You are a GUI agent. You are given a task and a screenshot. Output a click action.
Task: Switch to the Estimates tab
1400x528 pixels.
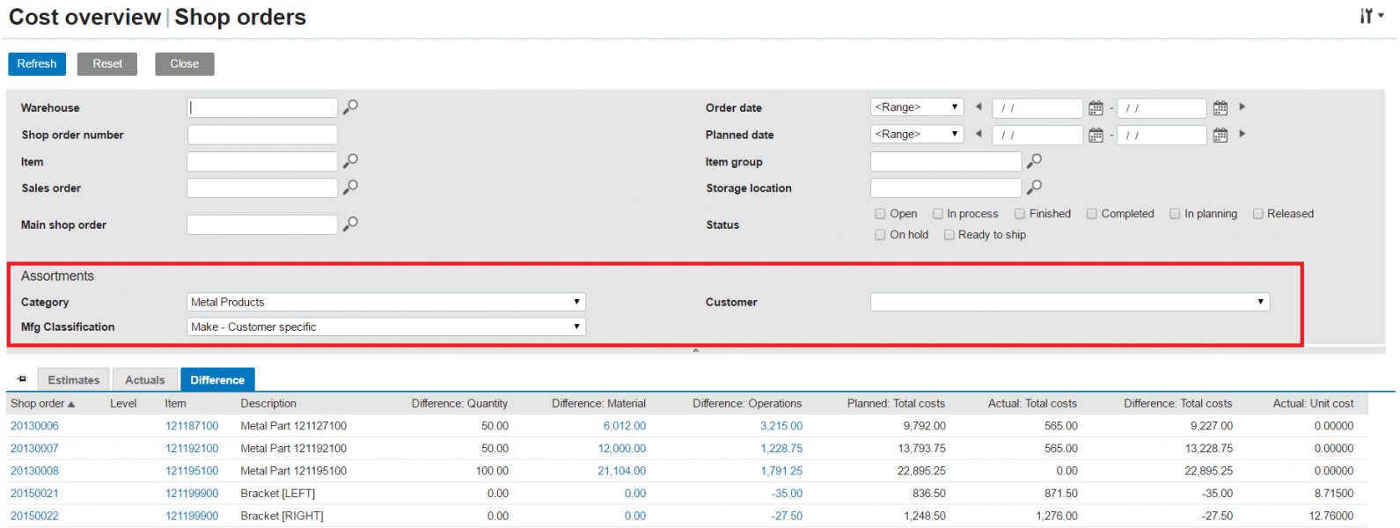coord(74,380)
